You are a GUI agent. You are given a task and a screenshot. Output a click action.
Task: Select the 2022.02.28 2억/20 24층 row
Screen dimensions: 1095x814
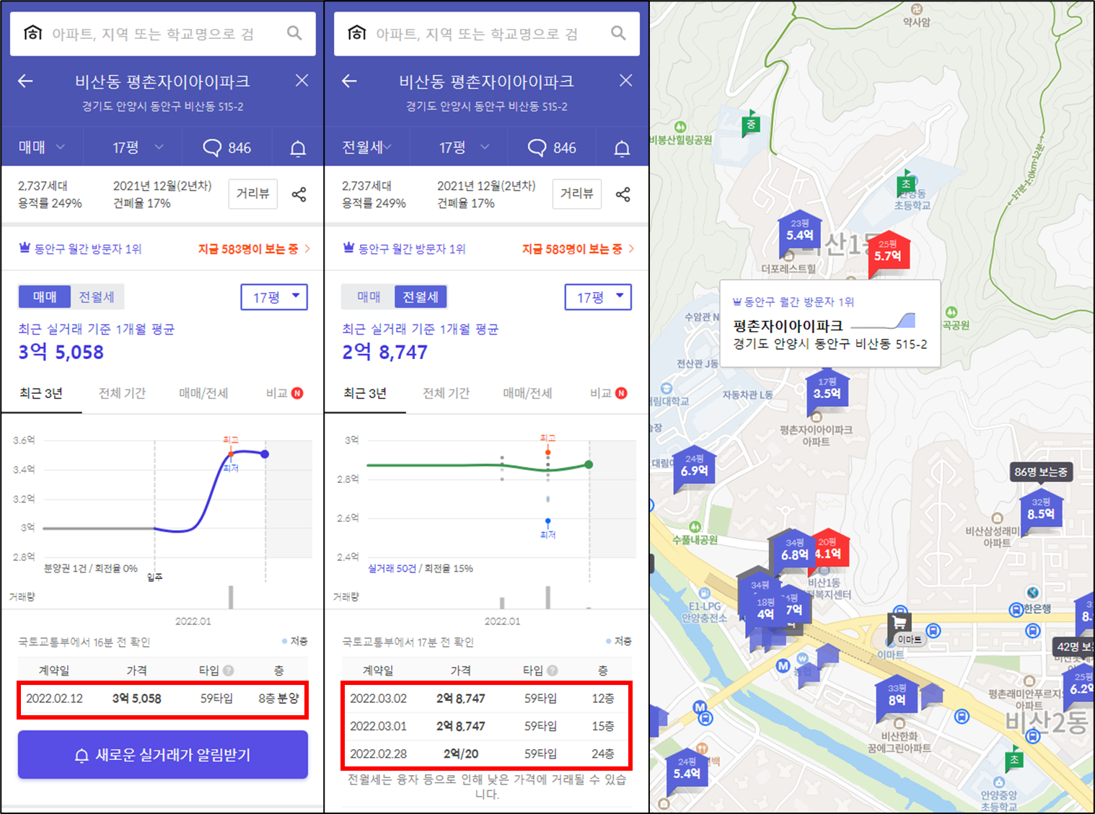[x=486, y=753]
